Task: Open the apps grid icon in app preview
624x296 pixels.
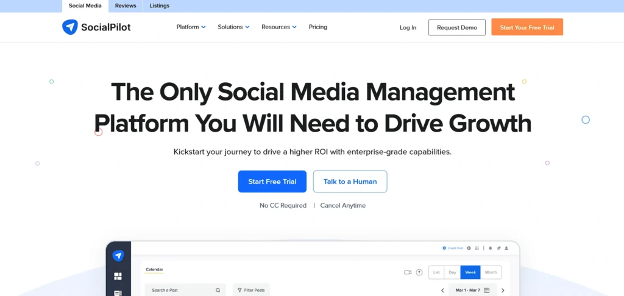Action: point(477,248)
